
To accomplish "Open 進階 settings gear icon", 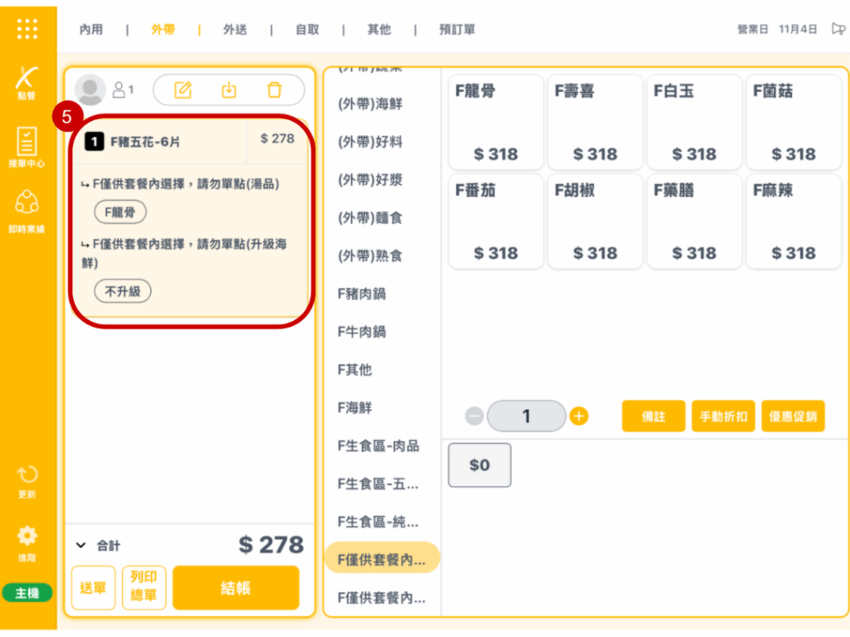I will tap(27, 541).
